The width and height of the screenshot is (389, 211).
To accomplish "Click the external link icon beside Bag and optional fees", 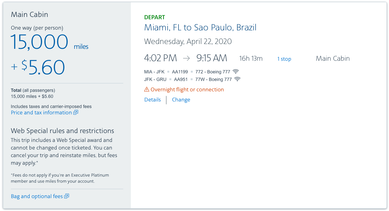I will [x=66, y=196].
